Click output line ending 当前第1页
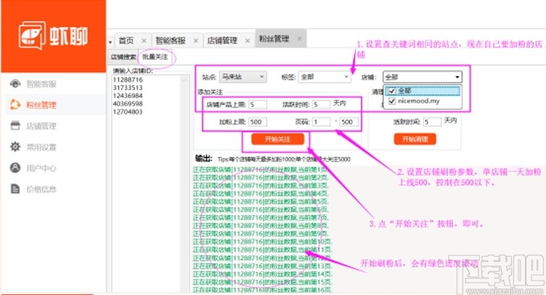546x295 pixels. tap(260, 169)
